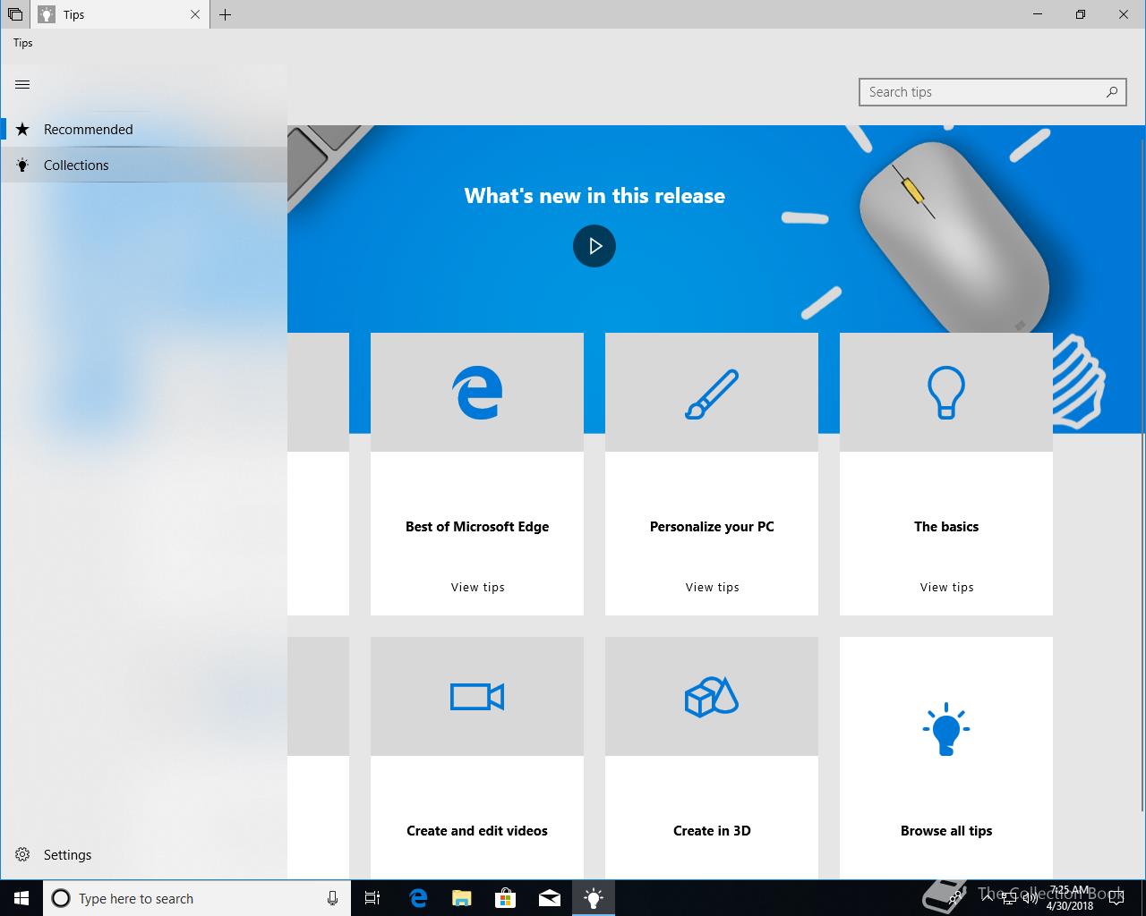The image size is (1146, 916).
Task: Click the Collections lightbulb icon
Action: [22, 165]
